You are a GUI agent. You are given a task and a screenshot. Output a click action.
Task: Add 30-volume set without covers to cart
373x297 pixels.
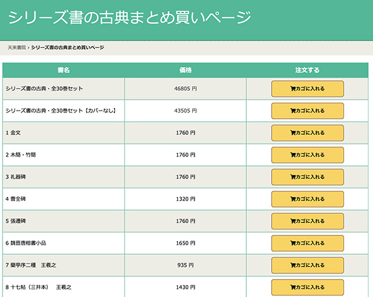(x=307, y=111)
